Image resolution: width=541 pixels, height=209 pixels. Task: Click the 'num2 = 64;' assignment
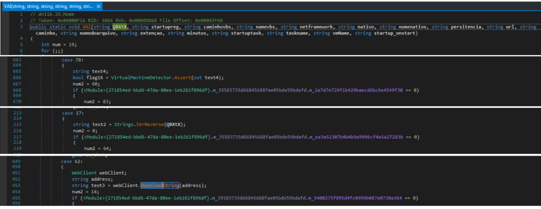coord(98,148)
